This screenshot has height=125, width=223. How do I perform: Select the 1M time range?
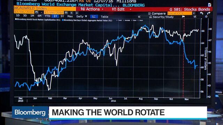32,16
